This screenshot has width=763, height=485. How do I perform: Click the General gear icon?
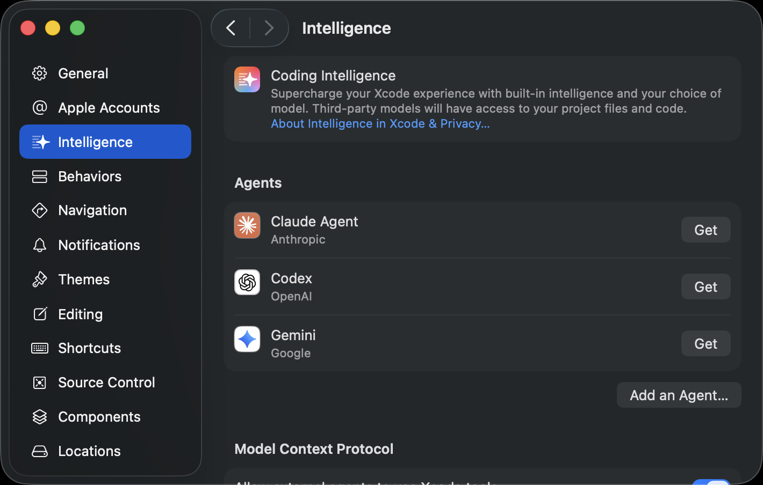[40, 73]
